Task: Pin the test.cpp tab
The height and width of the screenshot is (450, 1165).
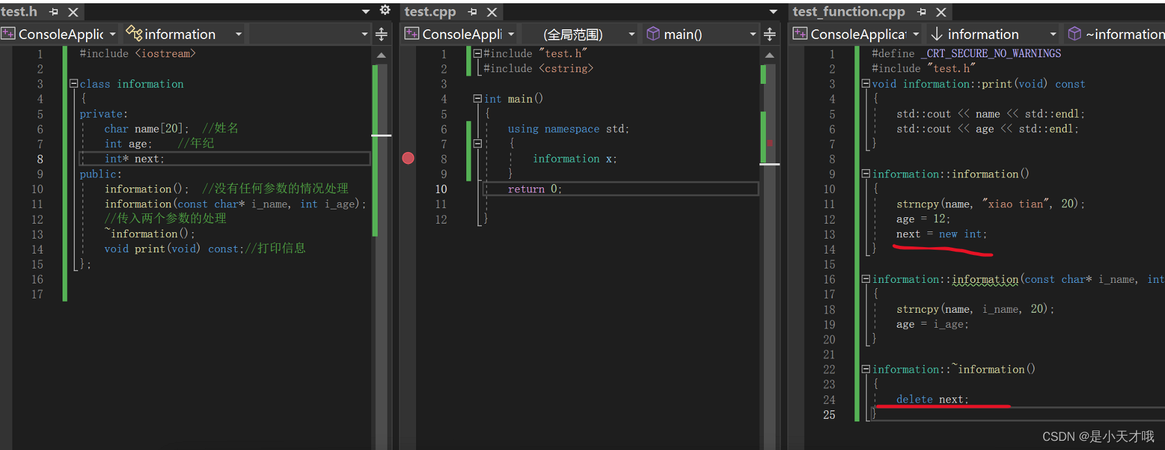Action: click(x=473, y=12)
